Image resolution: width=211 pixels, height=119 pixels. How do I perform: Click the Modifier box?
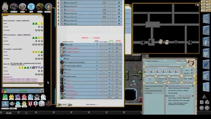click(5, 104)
